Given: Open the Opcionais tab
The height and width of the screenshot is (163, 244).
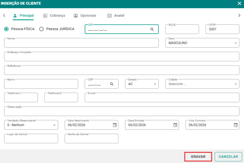Looking at the screenshot, I should (85, 15).
